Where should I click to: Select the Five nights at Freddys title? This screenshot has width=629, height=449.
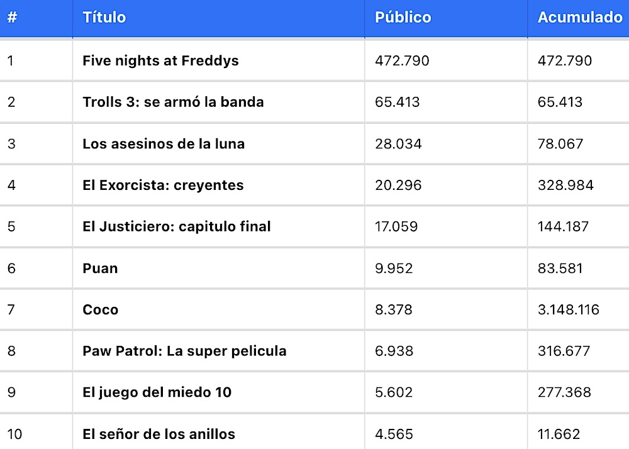pos(160,60)
